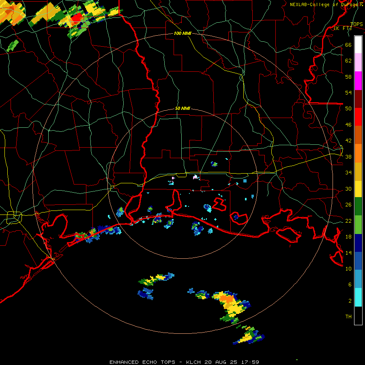The width and height of the screenshot is (365, 365).
Task: Select the dark red legend swatch
Action: click(358, 99)
